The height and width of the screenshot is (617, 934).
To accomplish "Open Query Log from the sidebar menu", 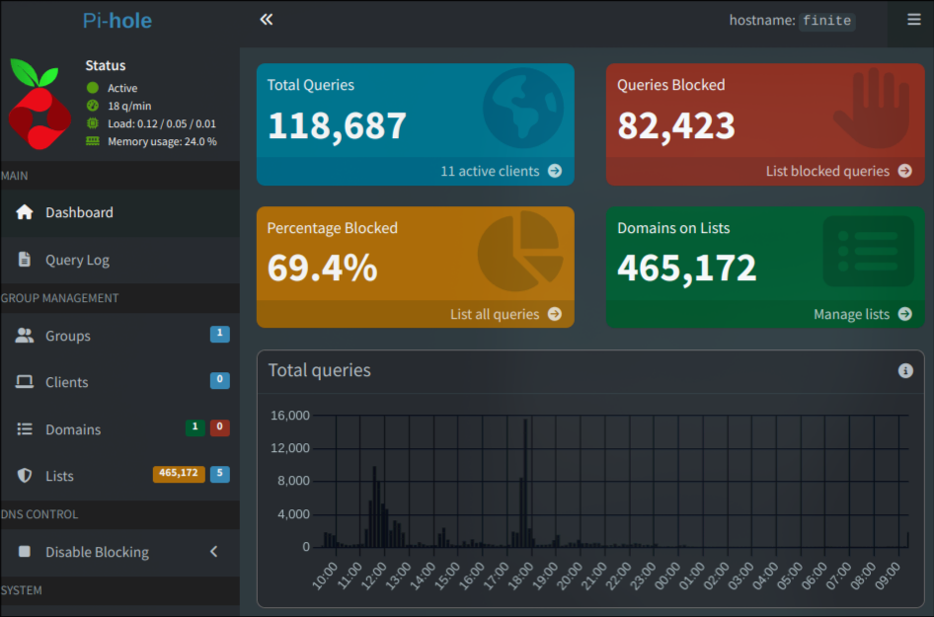I will tap(78, 260).
